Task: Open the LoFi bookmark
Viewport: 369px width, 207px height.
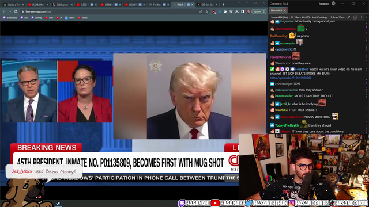Action: (49, 18)
